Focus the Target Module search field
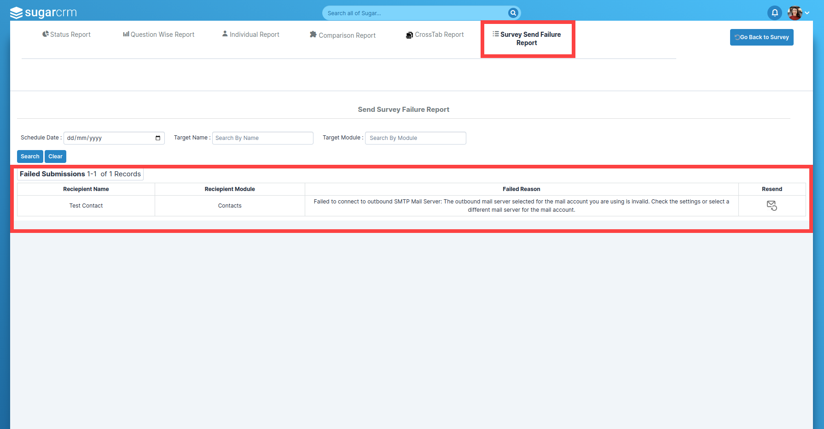This screenshot has height=429, width=824. coord(415,138)
